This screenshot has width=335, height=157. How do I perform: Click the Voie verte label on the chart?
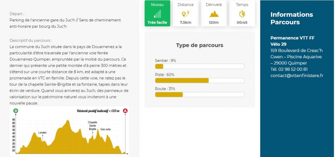106,129
